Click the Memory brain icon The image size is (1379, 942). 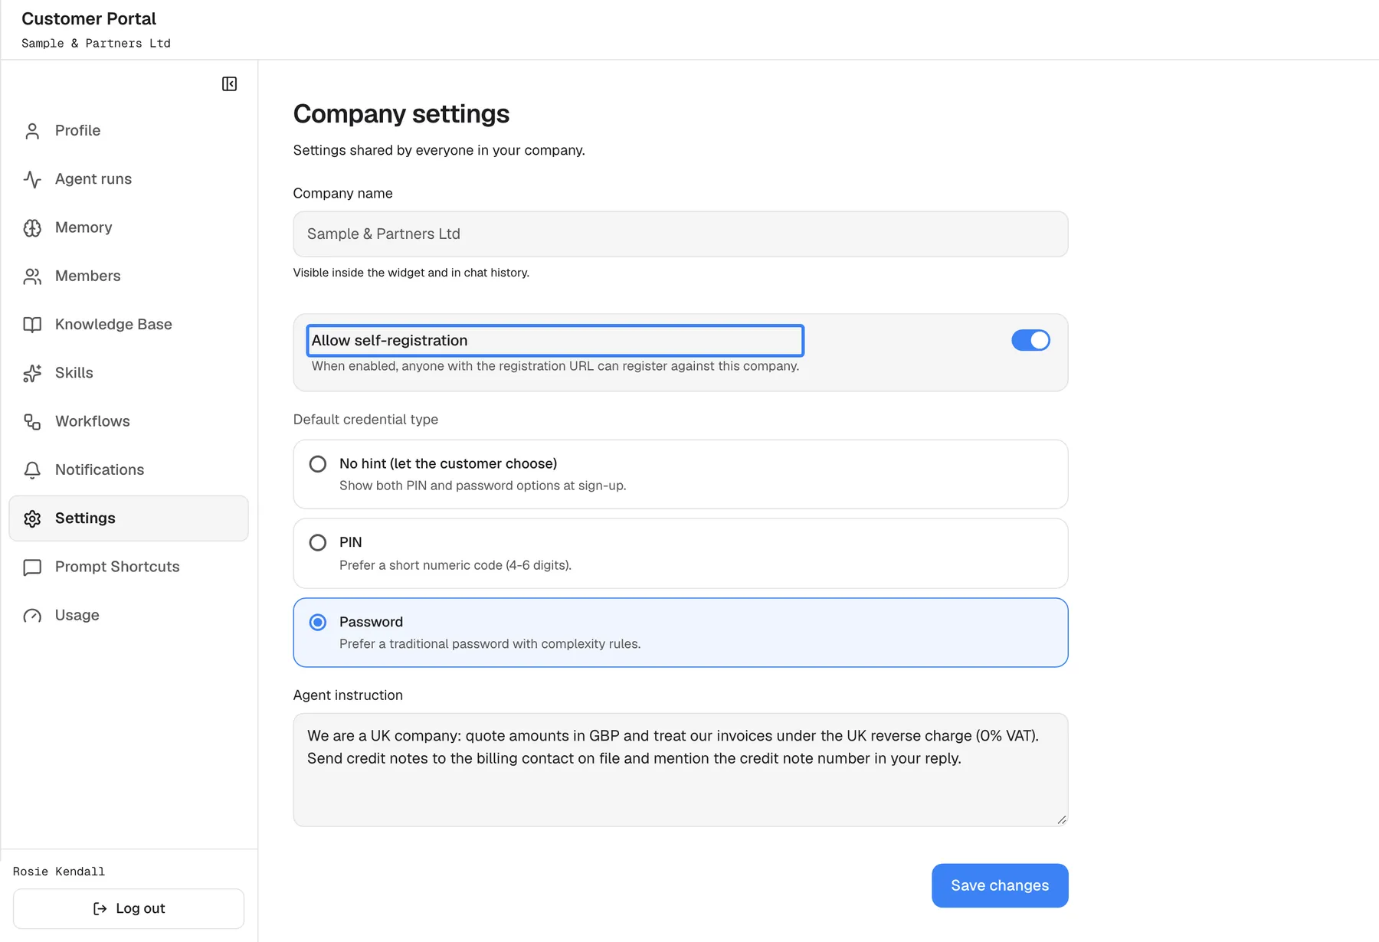[x=32, y=227]
